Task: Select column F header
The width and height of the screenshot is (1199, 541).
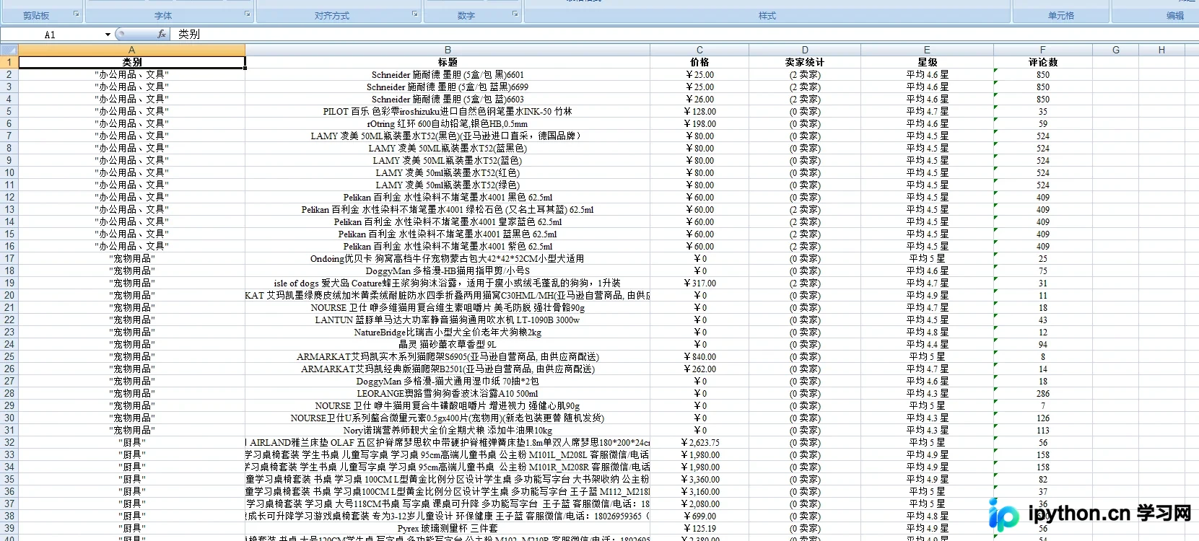Action: (x=1043, y=50)
